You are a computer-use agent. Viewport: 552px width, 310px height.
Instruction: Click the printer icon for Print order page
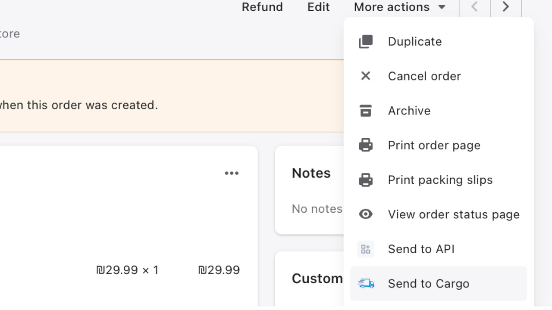(365, 145)
